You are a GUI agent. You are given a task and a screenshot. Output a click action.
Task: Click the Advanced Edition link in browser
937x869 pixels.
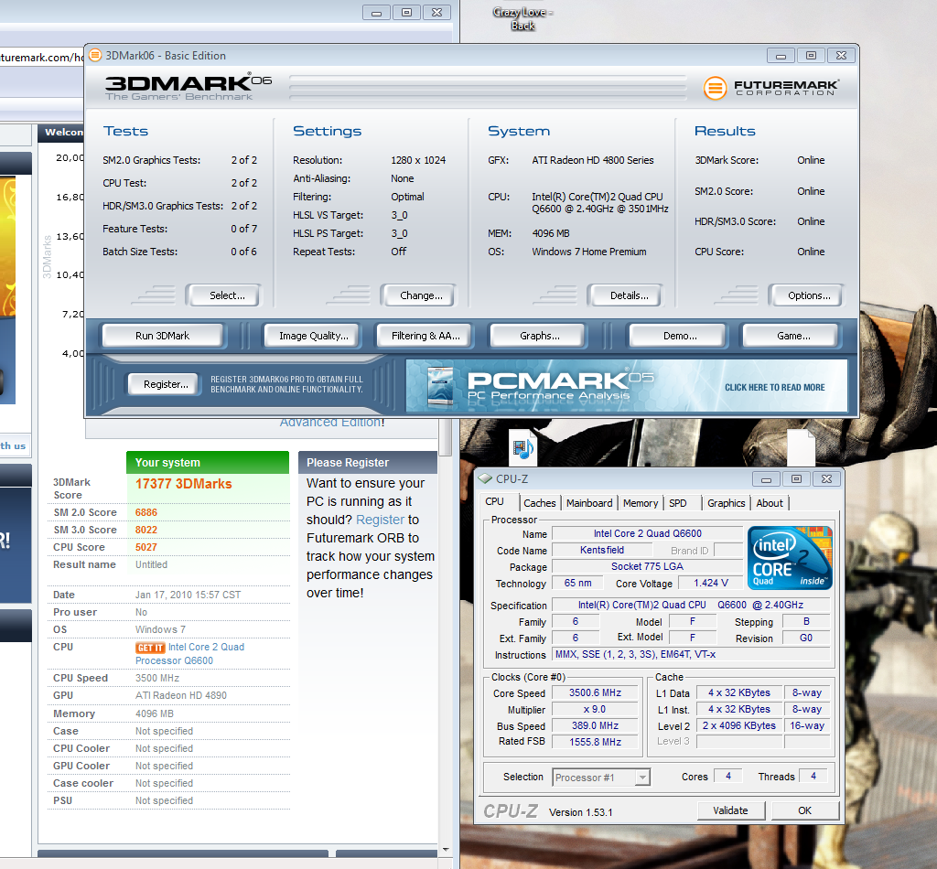332,423
